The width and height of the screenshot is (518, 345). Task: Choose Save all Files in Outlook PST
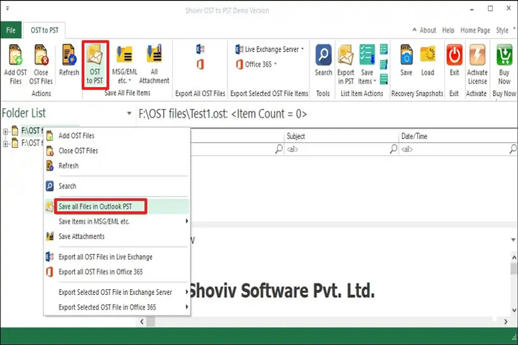click(x=95, y=207)
